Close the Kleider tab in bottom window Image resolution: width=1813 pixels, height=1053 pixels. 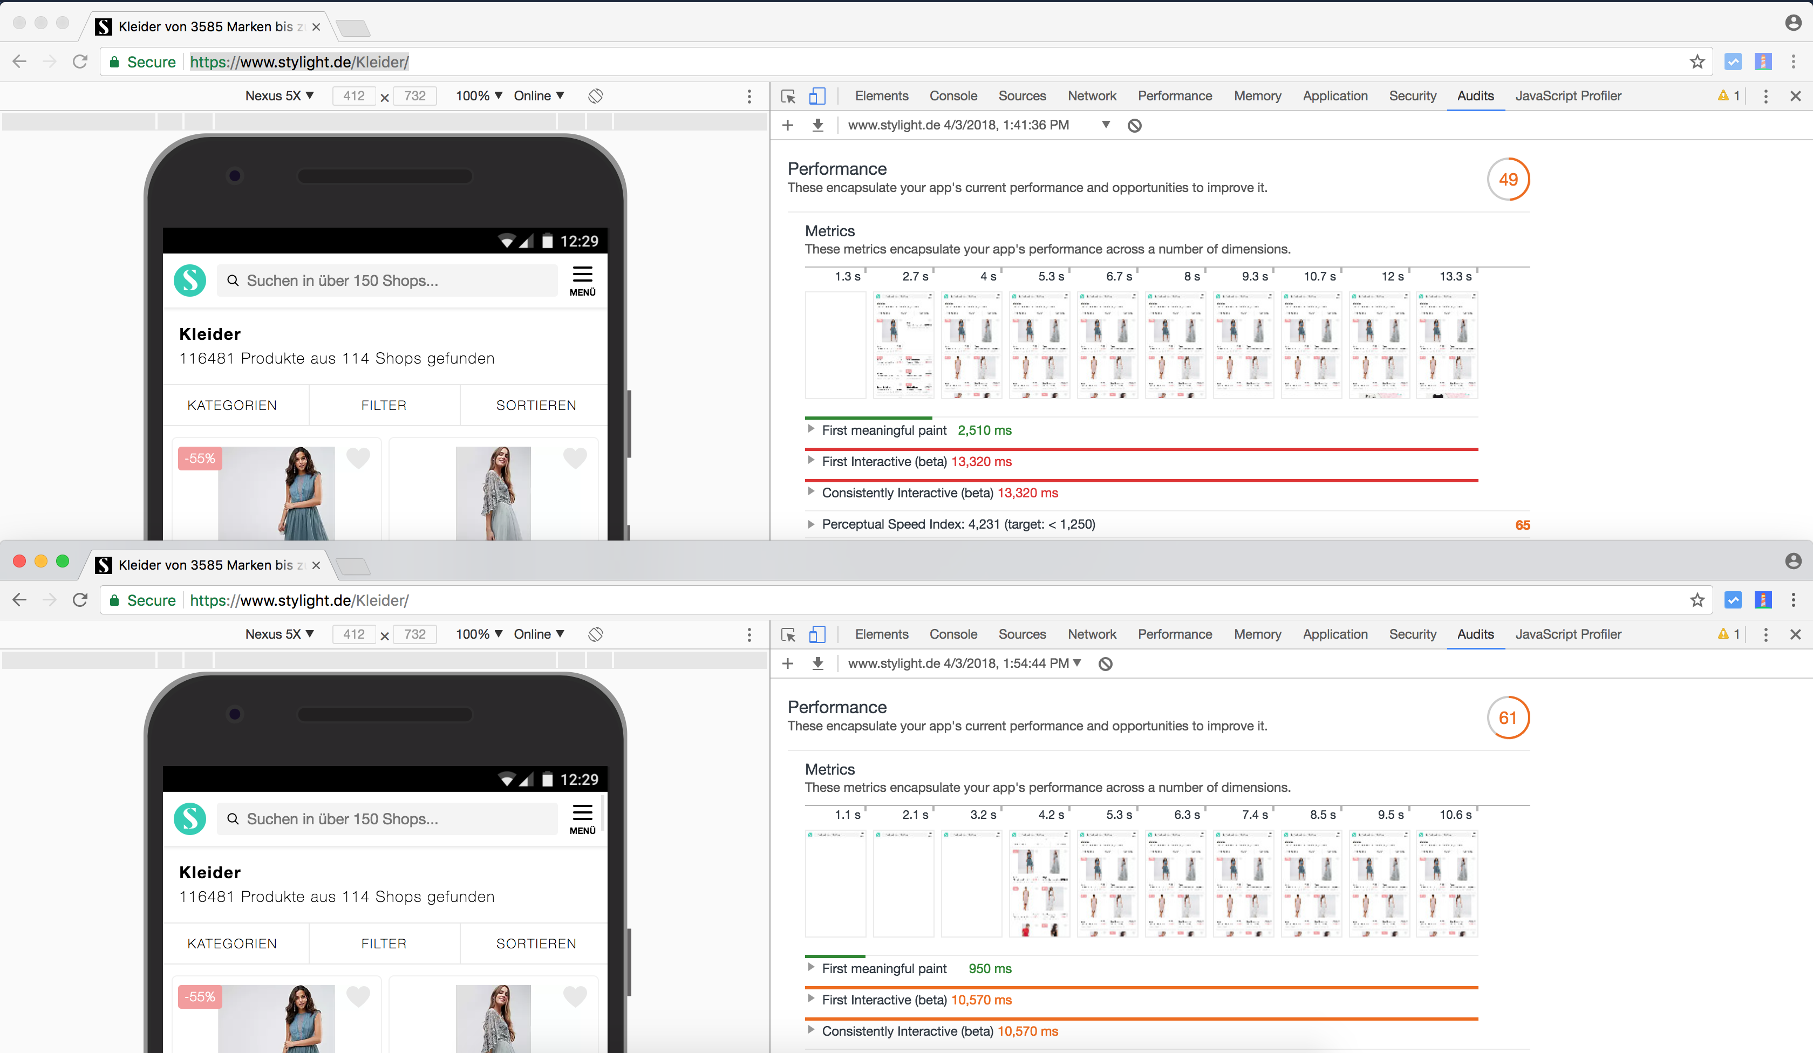(x=316, y=565)
